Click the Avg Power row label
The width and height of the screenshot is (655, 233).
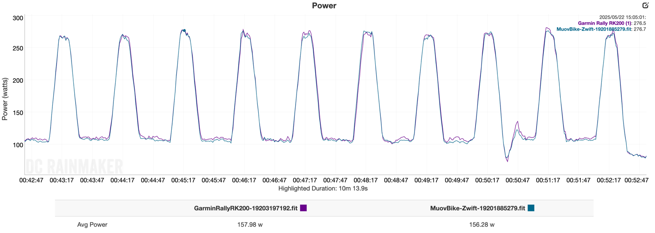(x=92, y=224)
